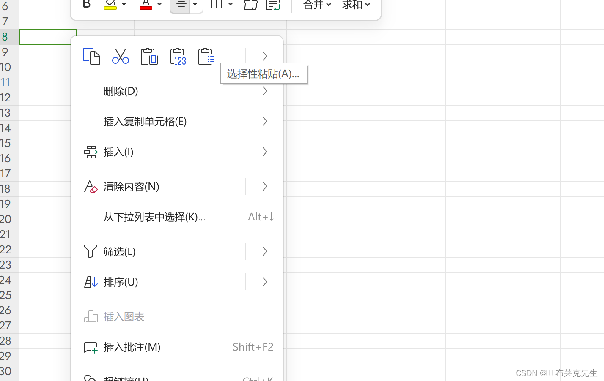Select row 29 header

9,356
